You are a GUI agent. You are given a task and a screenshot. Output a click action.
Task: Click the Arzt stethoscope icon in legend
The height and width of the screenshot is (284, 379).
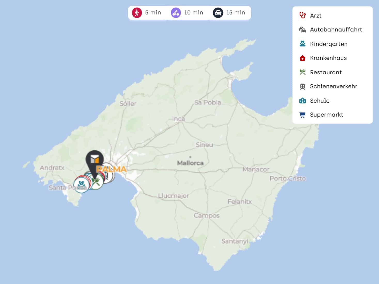pyautogui.click(x=302, y=15)
